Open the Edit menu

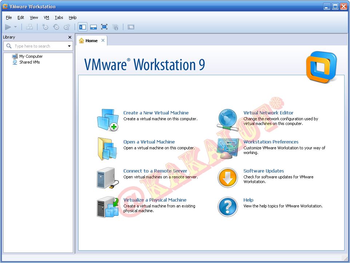coord(21,17)
